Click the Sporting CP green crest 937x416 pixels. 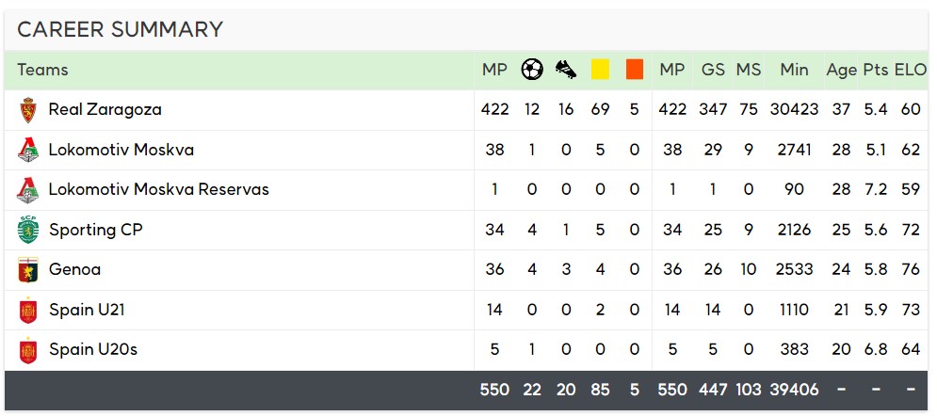(x=28, y=230)
